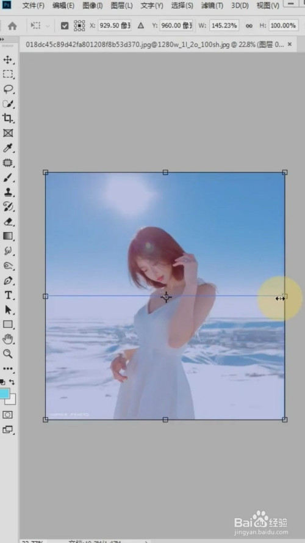Select the Lasso tool
This screenshot has width=305, height=543.
point(7,89)
